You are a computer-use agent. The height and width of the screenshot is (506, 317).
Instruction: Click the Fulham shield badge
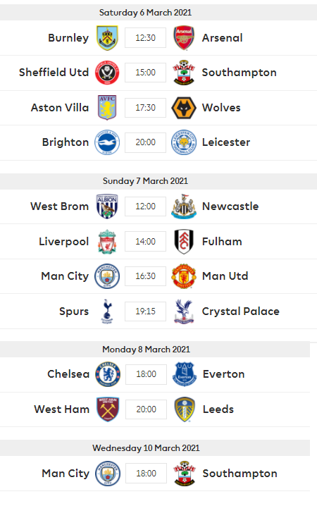184,242
